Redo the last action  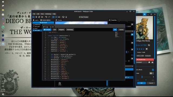coord(49,17)
